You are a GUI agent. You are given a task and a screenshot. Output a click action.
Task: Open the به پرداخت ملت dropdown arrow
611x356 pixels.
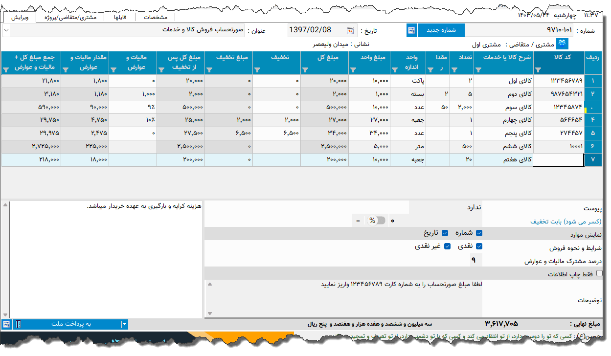pos(124,324)
